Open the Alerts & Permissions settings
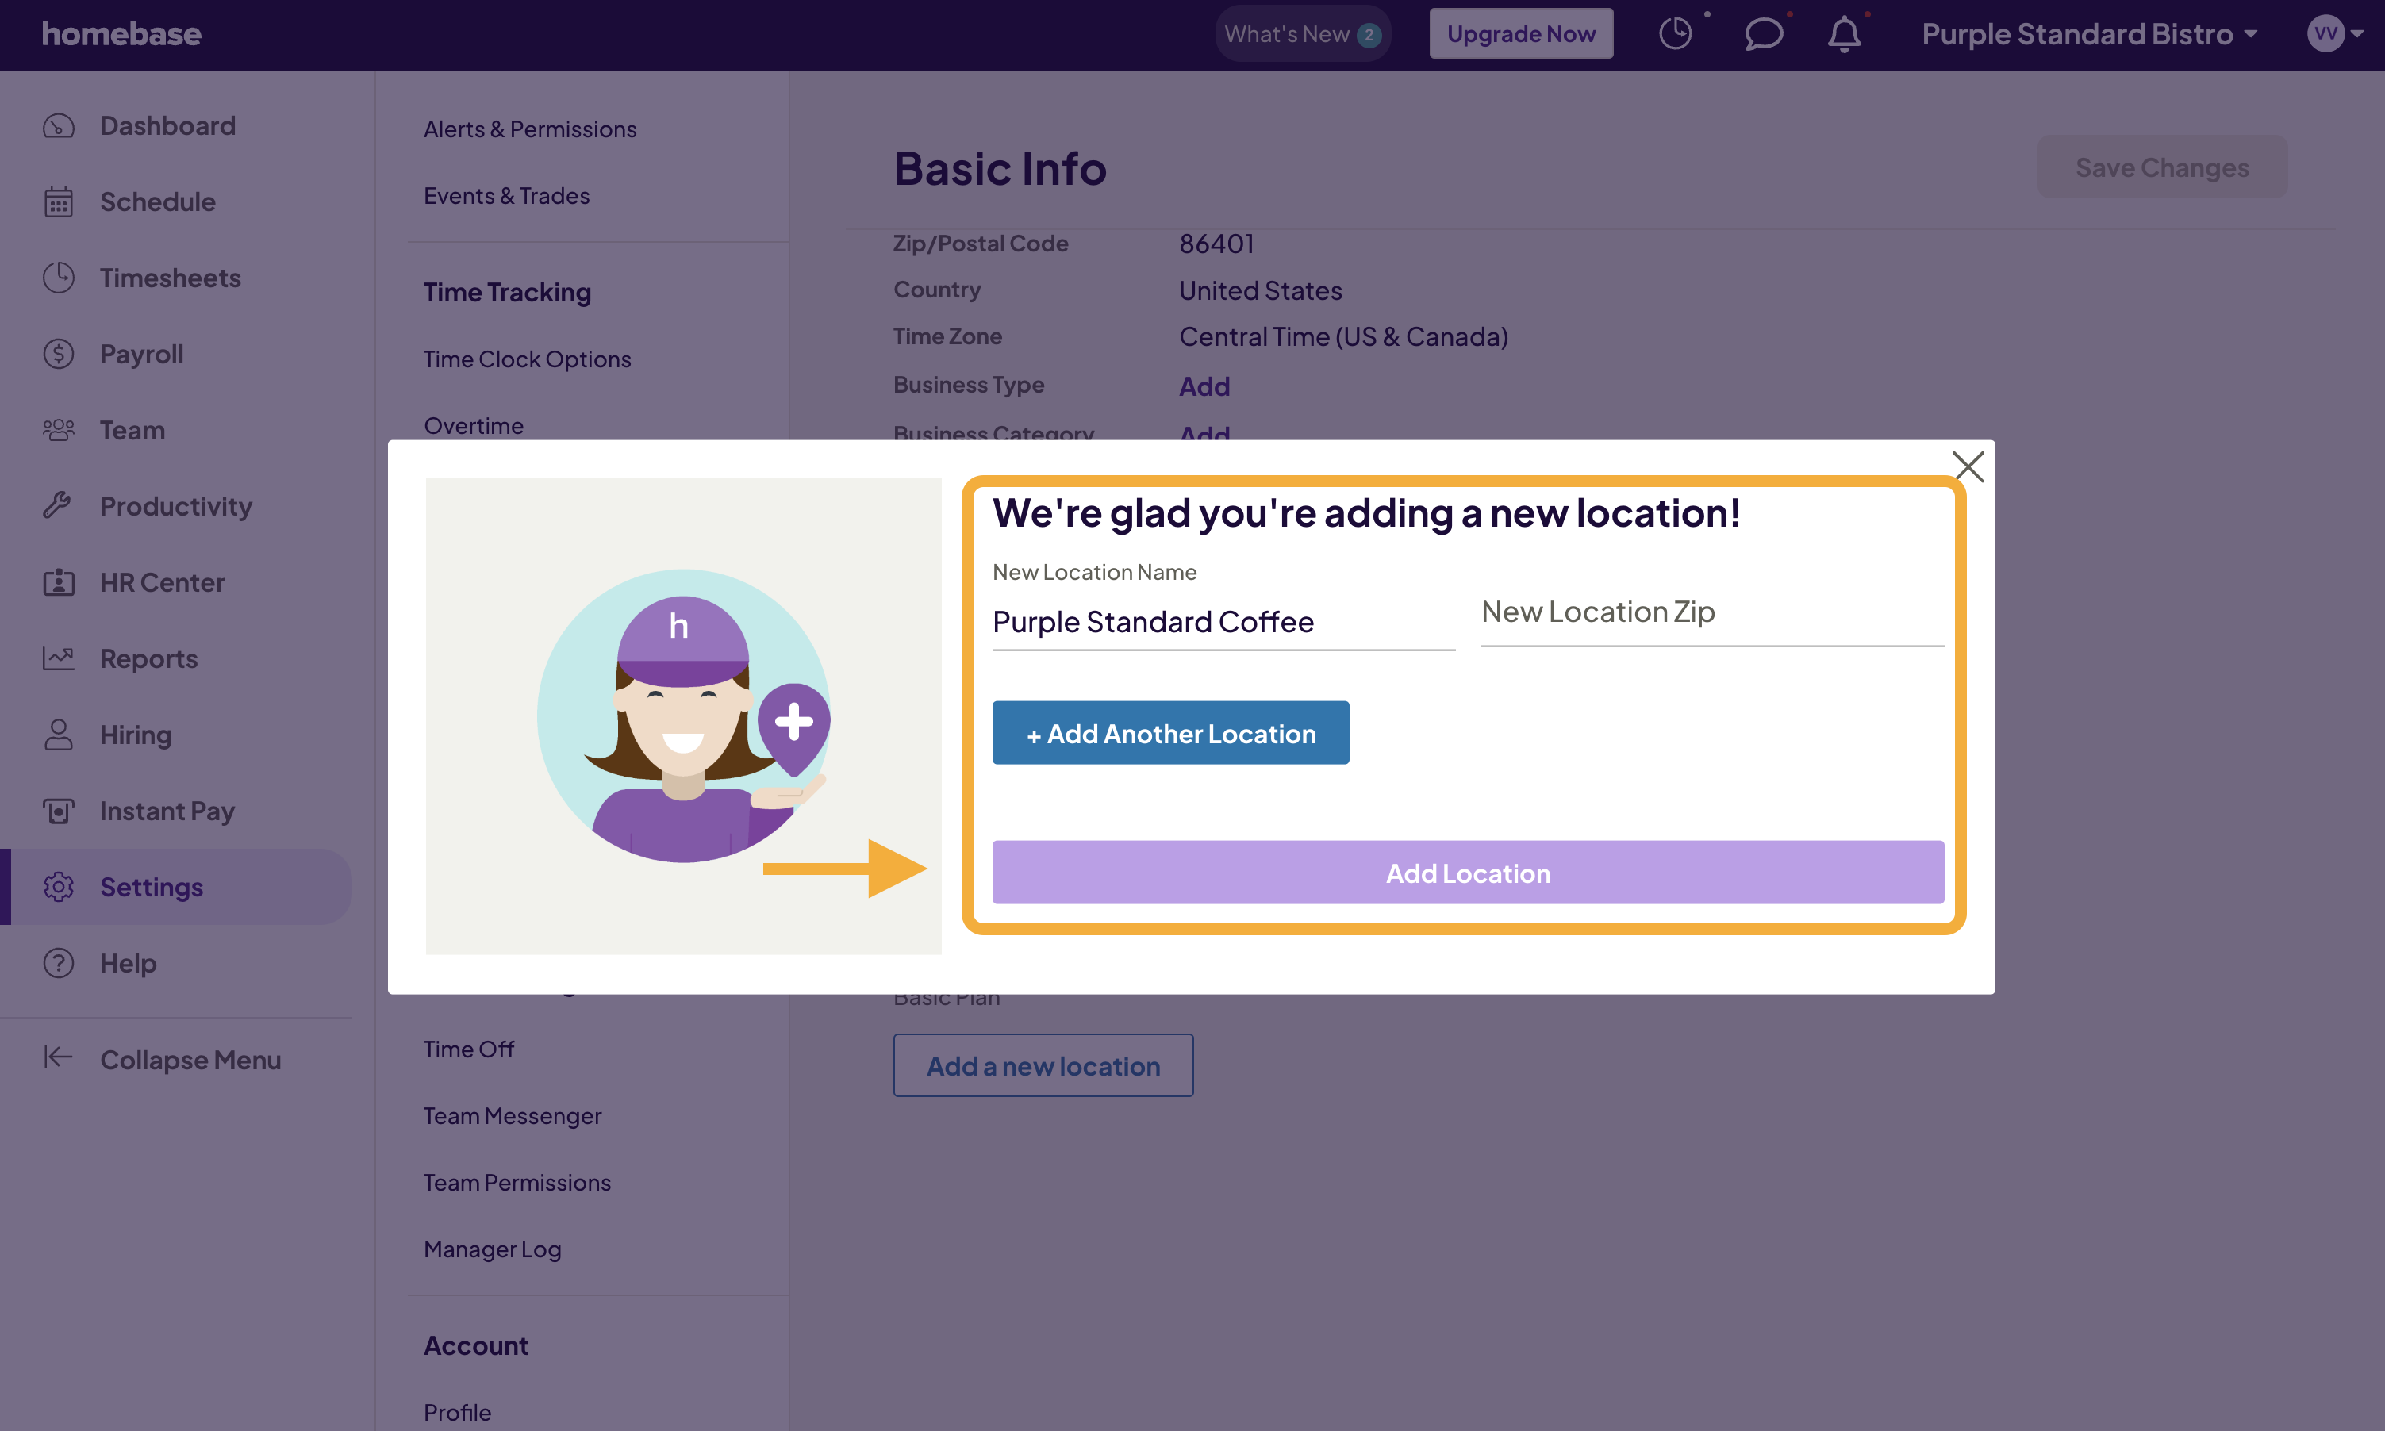This screenshot has height=1431, width=2385. click(x=531, y=129)
